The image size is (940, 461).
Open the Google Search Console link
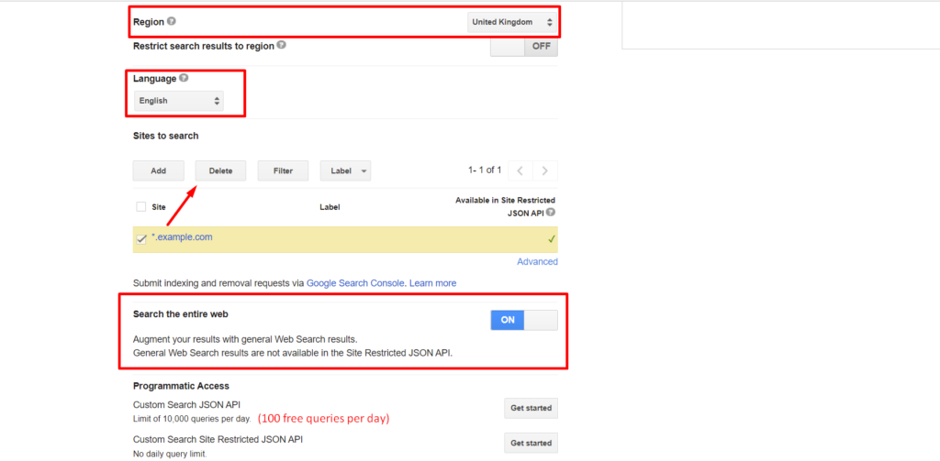355,283
